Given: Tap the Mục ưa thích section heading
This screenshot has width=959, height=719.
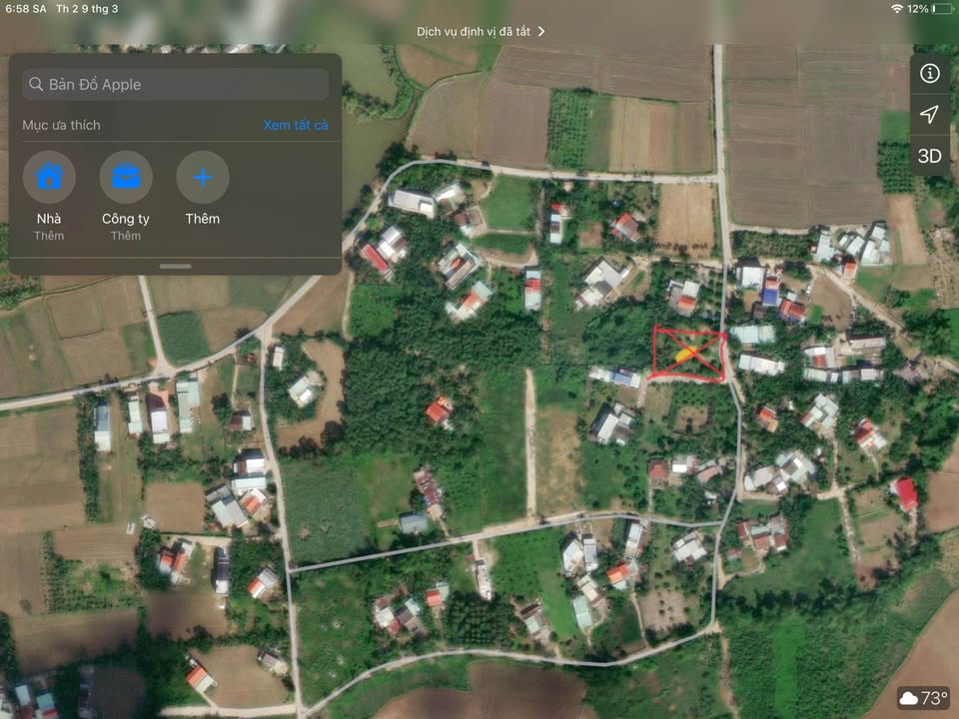Looking at the screenshot, I should [x=62, y=125].
